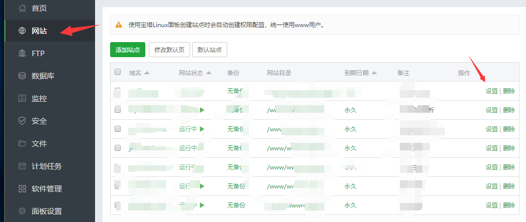
Task: Click the monitor icon for 监控
Action: point(22,98)
